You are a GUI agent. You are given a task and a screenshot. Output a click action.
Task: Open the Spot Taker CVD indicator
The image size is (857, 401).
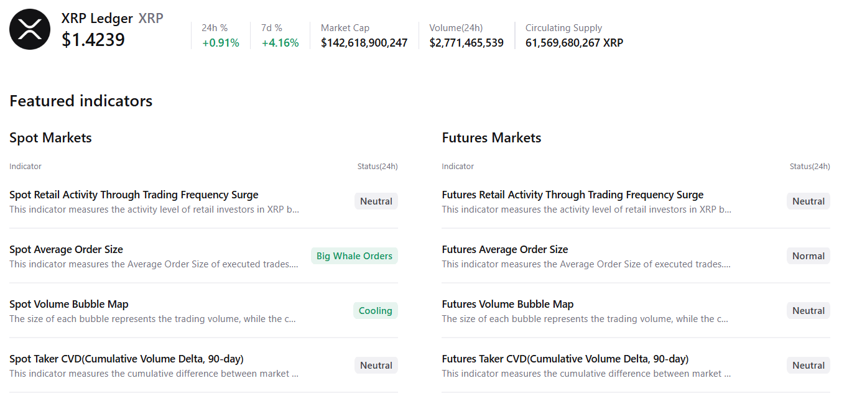click(126, 359)
